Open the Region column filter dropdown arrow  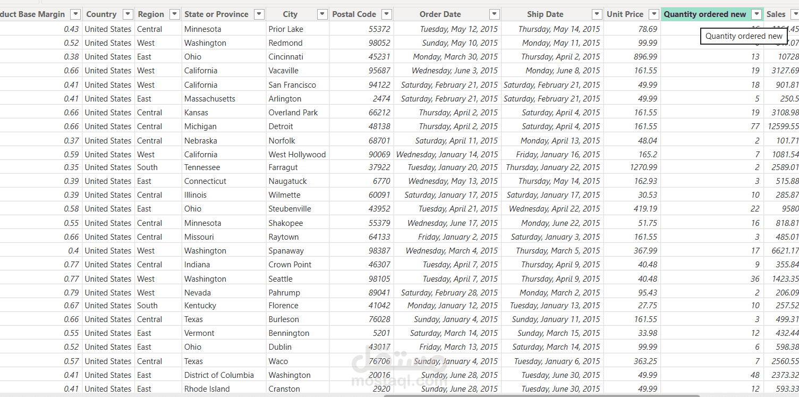coord(174,14)
